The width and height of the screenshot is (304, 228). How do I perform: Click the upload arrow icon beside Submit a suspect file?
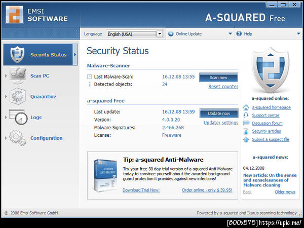(x=246, y=139)
